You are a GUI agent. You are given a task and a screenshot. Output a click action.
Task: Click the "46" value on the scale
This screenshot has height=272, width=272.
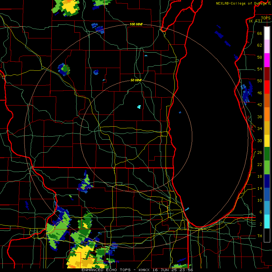pyautogui.click(x=260, y=93)
